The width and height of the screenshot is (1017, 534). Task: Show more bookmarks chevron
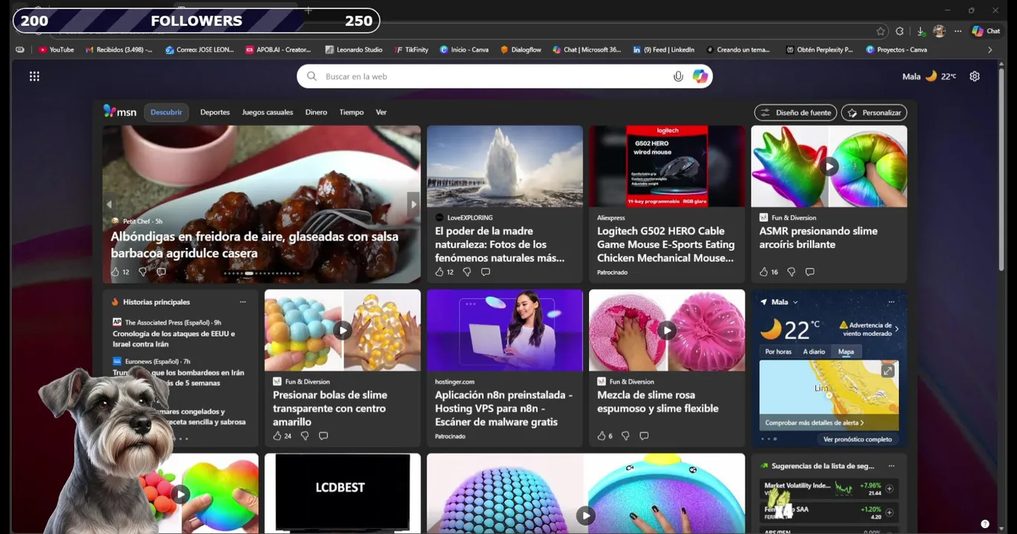pyautogui.click(x=990, y=50)
